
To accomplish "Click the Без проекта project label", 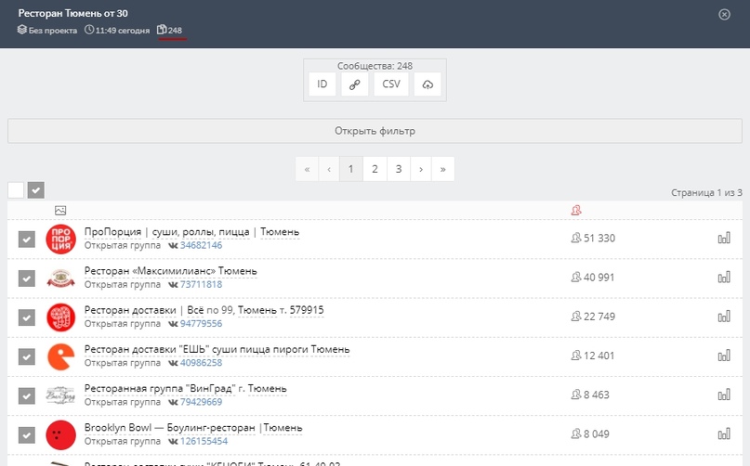I will click(x=47, y=30).
